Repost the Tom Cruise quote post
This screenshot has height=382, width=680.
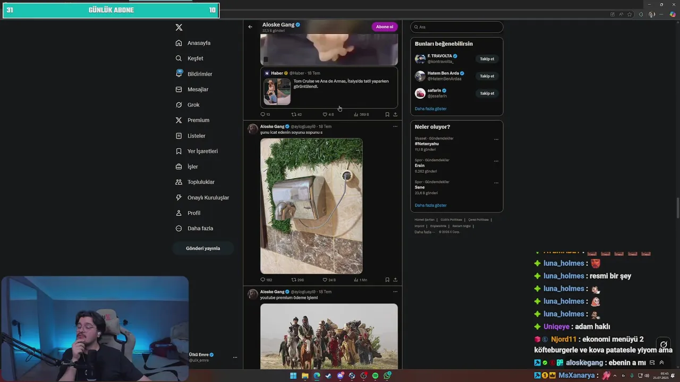click(x=296, y=115)
